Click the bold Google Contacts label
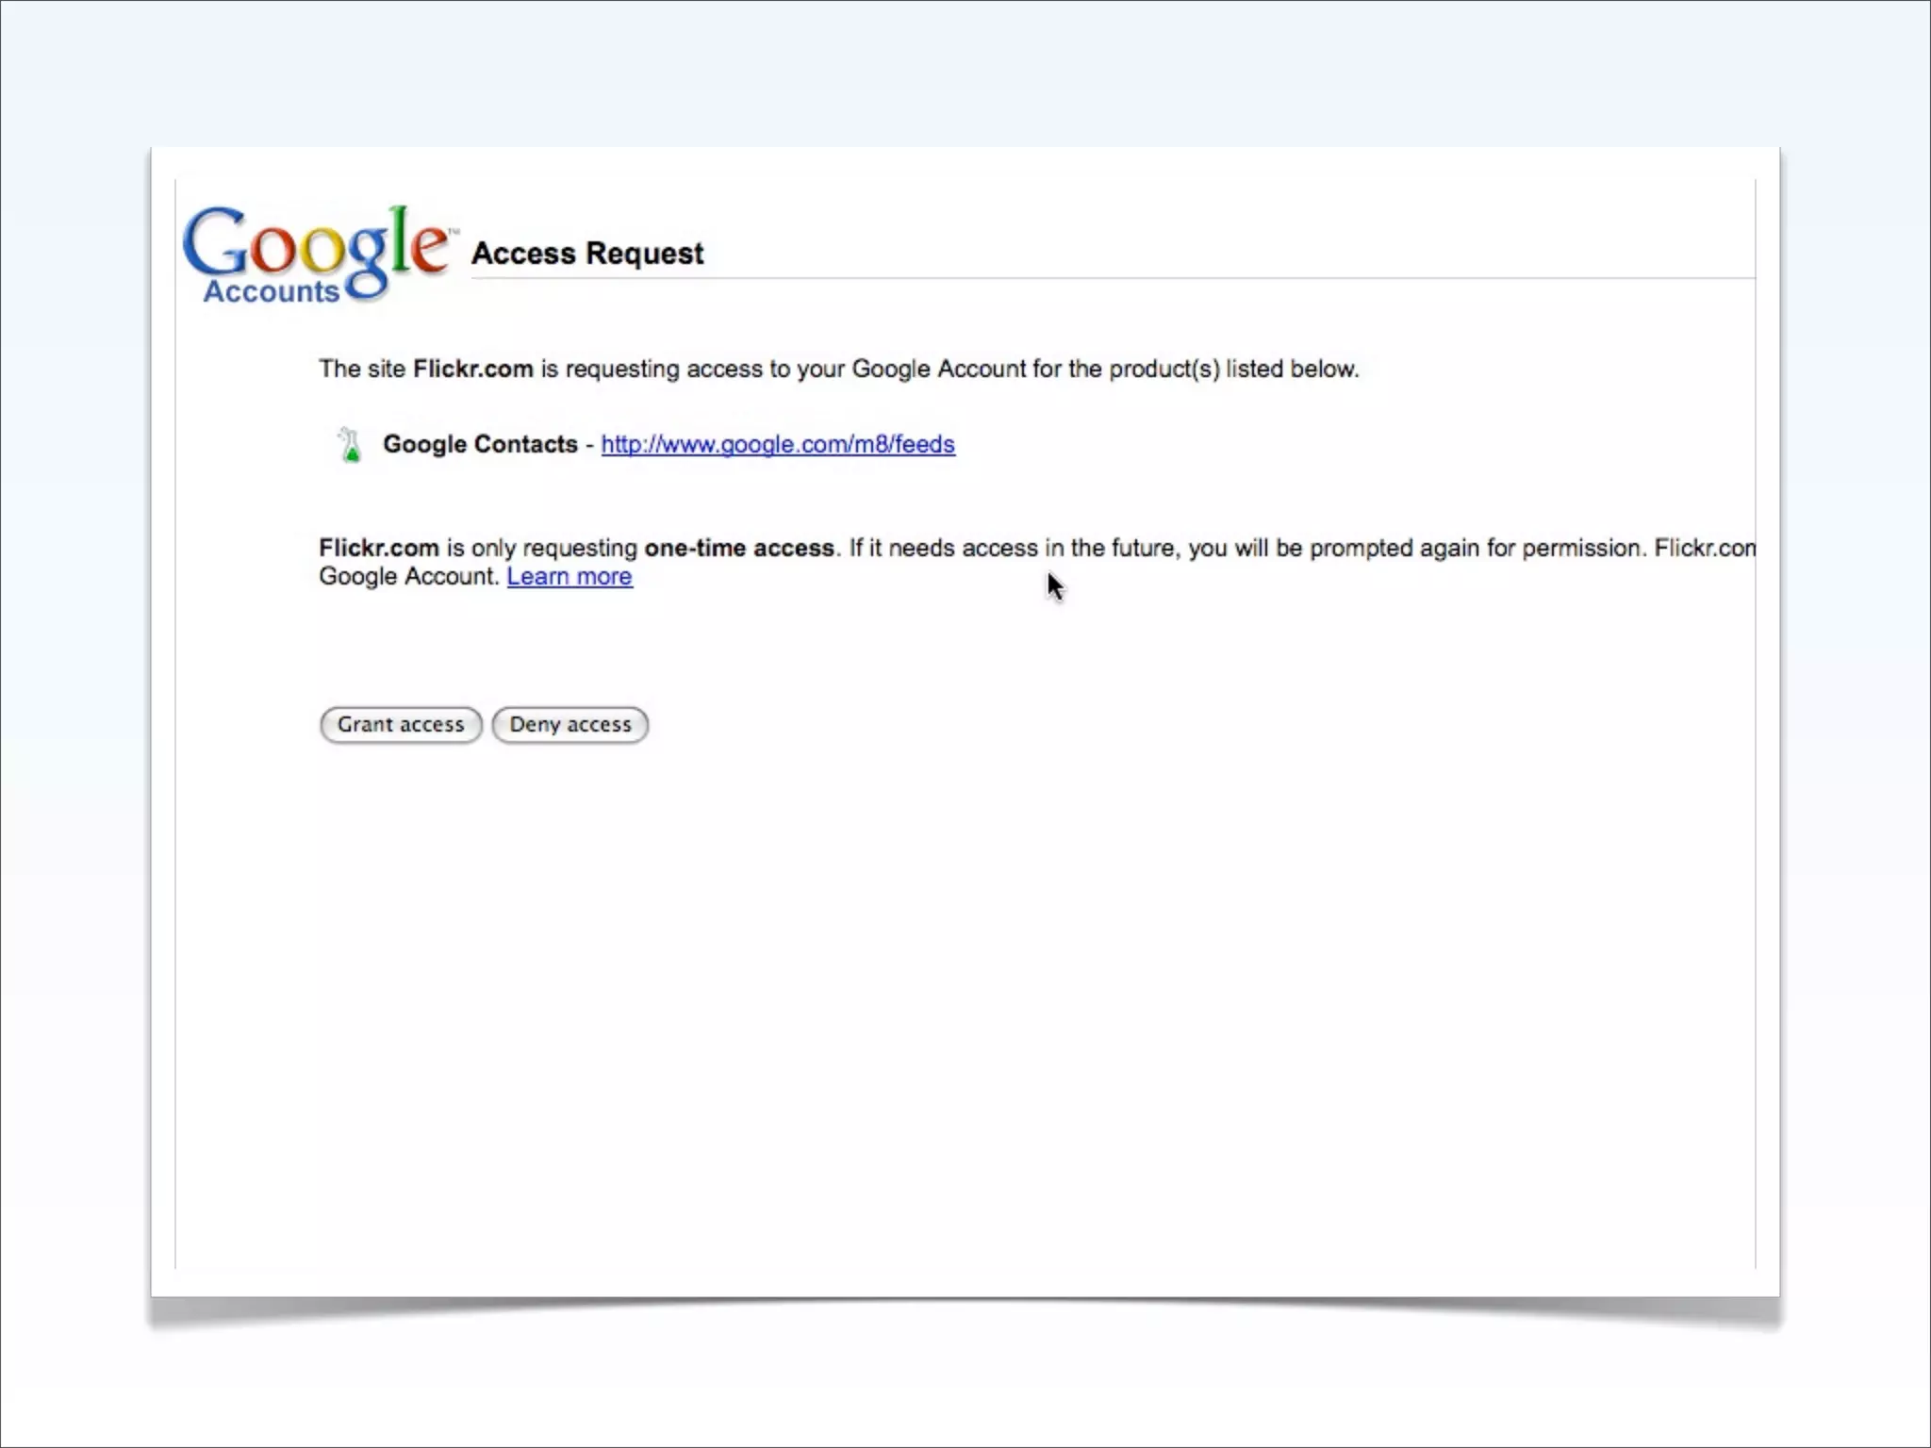Image resolution: width=1931 pixels, height=1448 pixels. pyautogui.click(x=480, y=444)
